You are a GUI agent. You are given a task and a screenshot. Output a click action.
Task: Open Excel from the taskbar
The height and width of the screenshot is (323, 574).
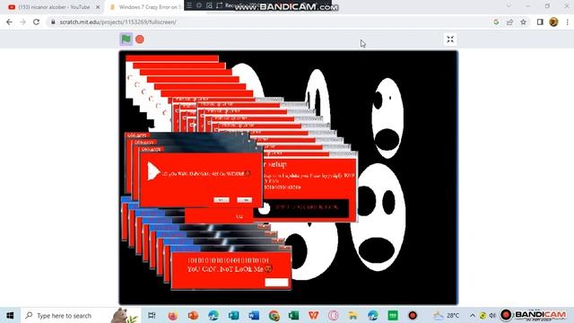[293, 315]
